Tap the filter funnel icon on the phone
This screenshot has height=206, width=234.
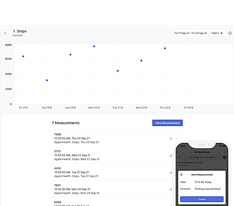click(179, 157)
